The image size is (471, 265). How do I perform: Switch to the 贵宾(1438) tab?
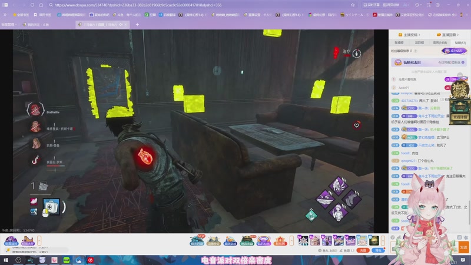(440, 43)
